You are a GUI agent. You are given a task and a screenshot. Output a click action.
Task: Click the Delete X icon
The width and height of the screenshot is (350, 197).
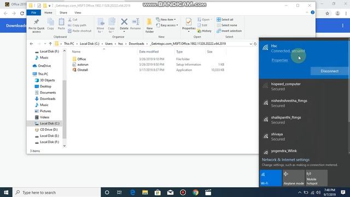click(x=124, y=22)
